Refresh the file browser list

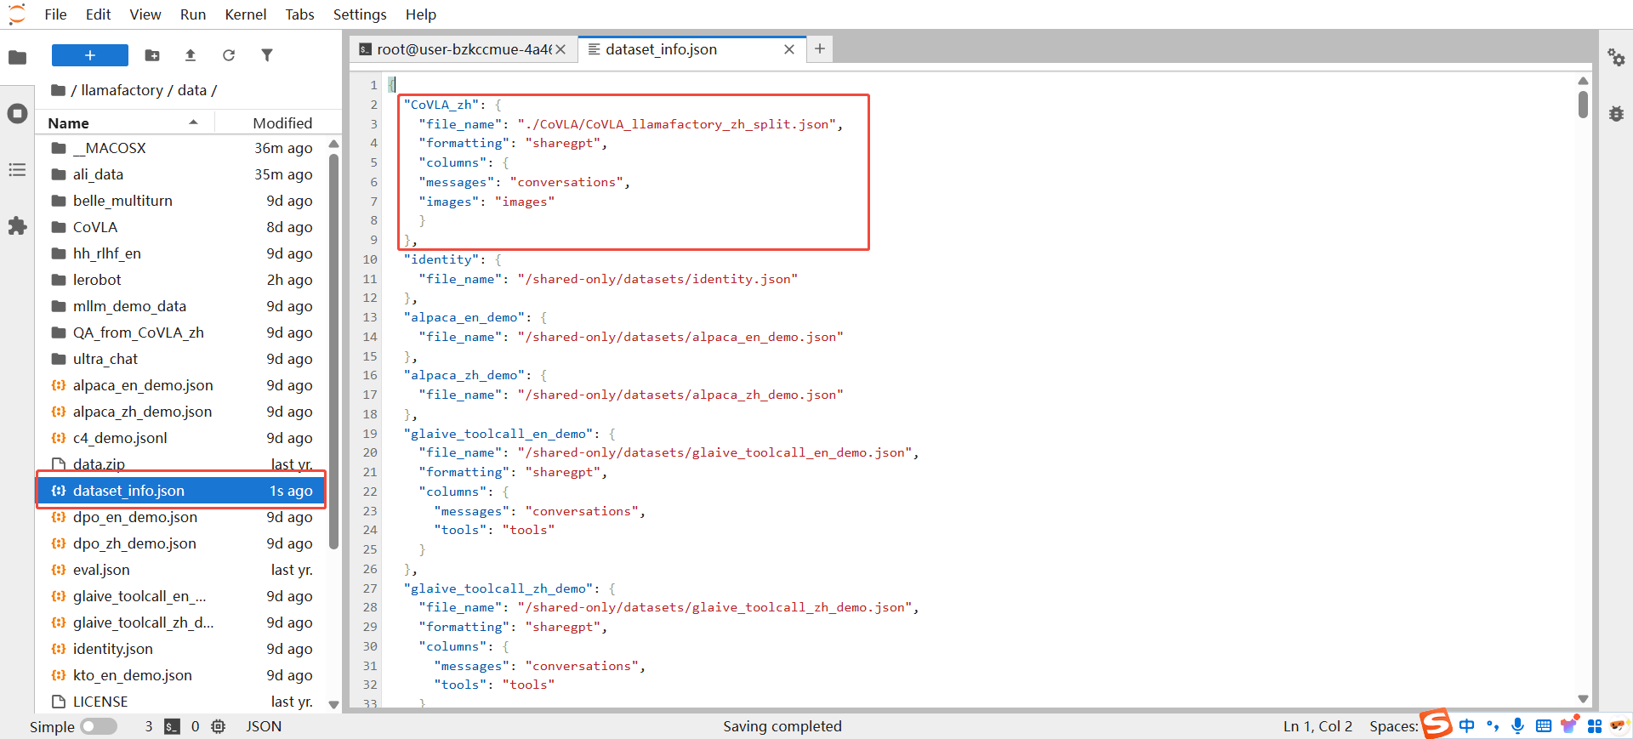[229, 55]
